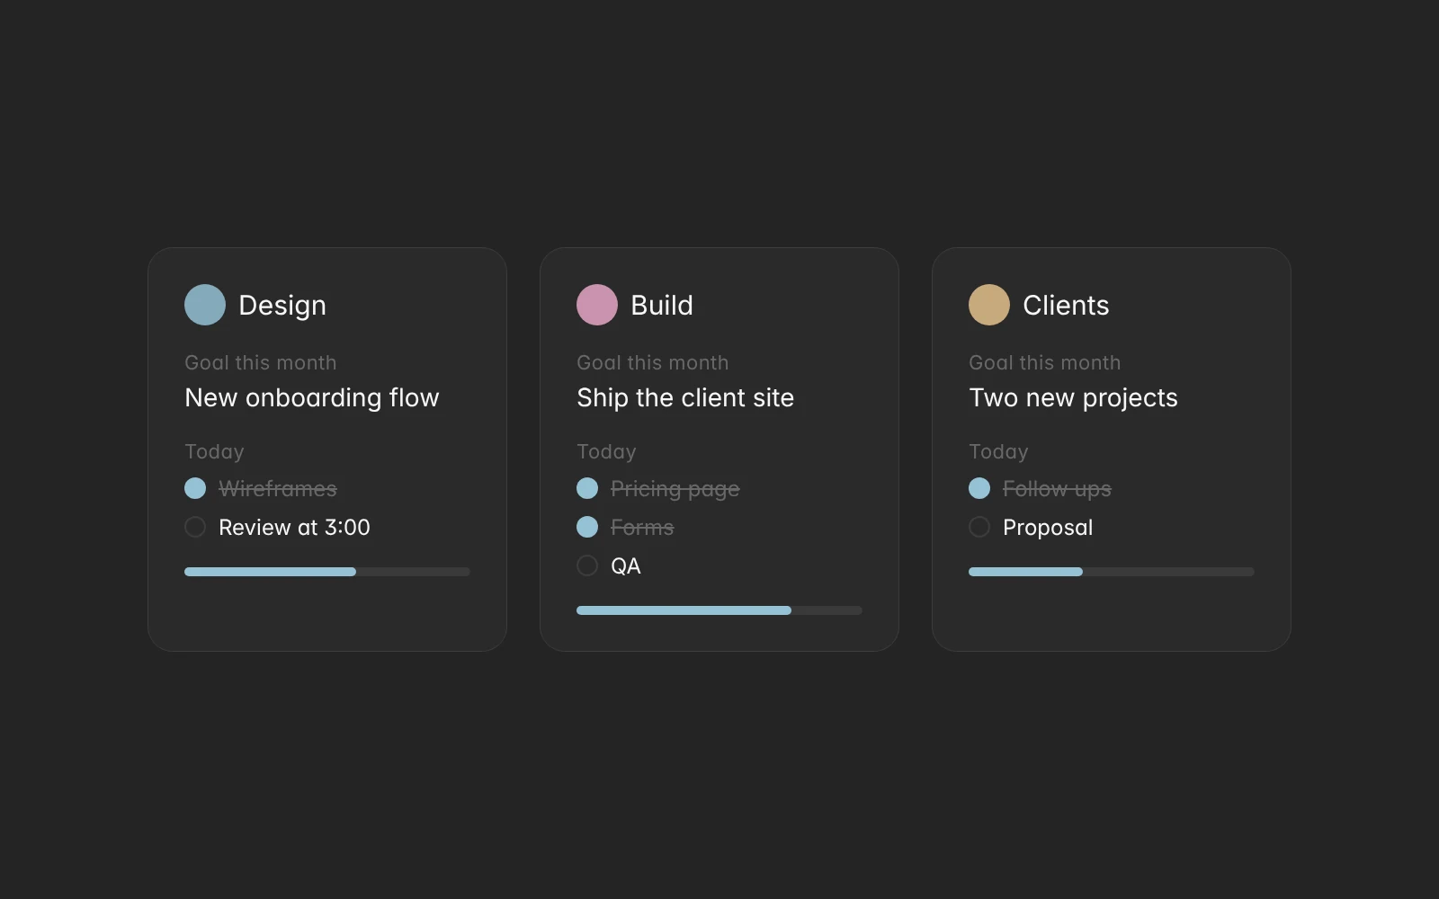This screenshot has width=1439, height=899.
Task: Select the 'Two new projects' goal
Action: click(x=1073, y=398)
